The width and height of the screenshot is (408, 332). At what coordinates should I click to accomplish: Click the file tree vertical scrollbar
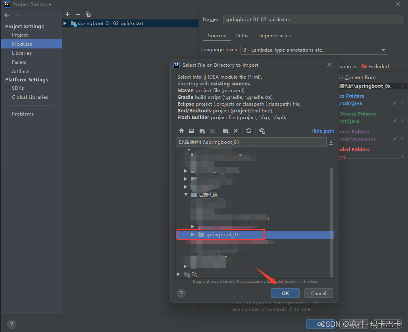tap(332, 223)
